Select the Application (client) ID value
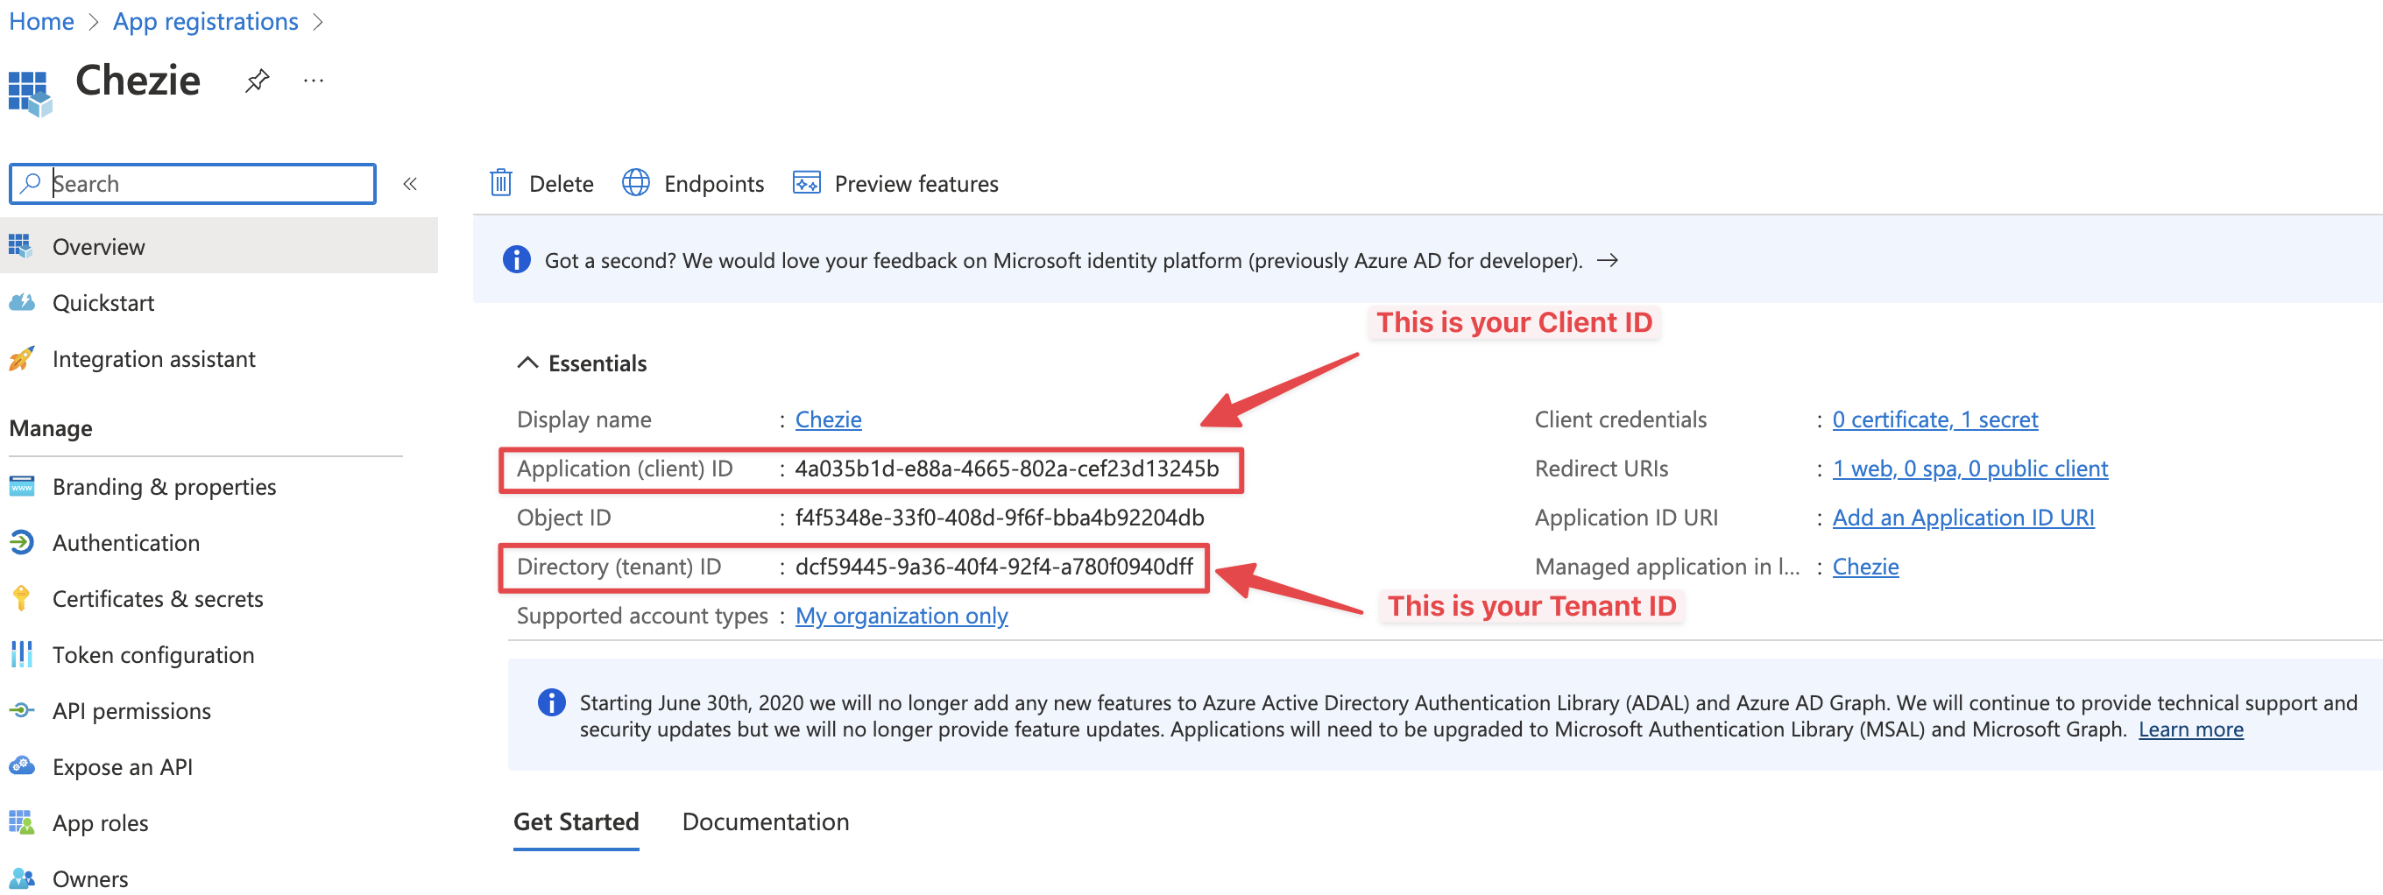The height and width of the screenshot is (895, 2383). tap(1007, 468)
